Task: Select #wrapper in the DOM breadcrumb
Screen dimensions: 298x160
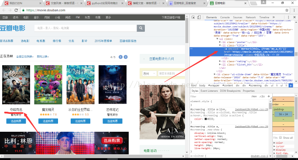Action: click(x=214, y=86)
